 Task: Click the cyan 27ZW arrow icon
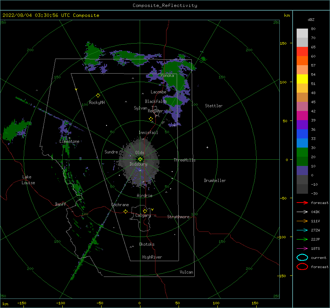pos(302,230)
